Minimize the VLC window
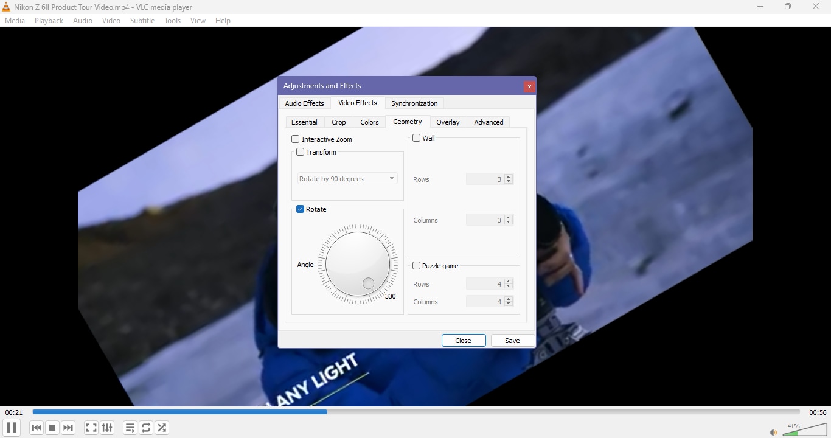Viewport: 831px width, 438px height. click(760, 7)
